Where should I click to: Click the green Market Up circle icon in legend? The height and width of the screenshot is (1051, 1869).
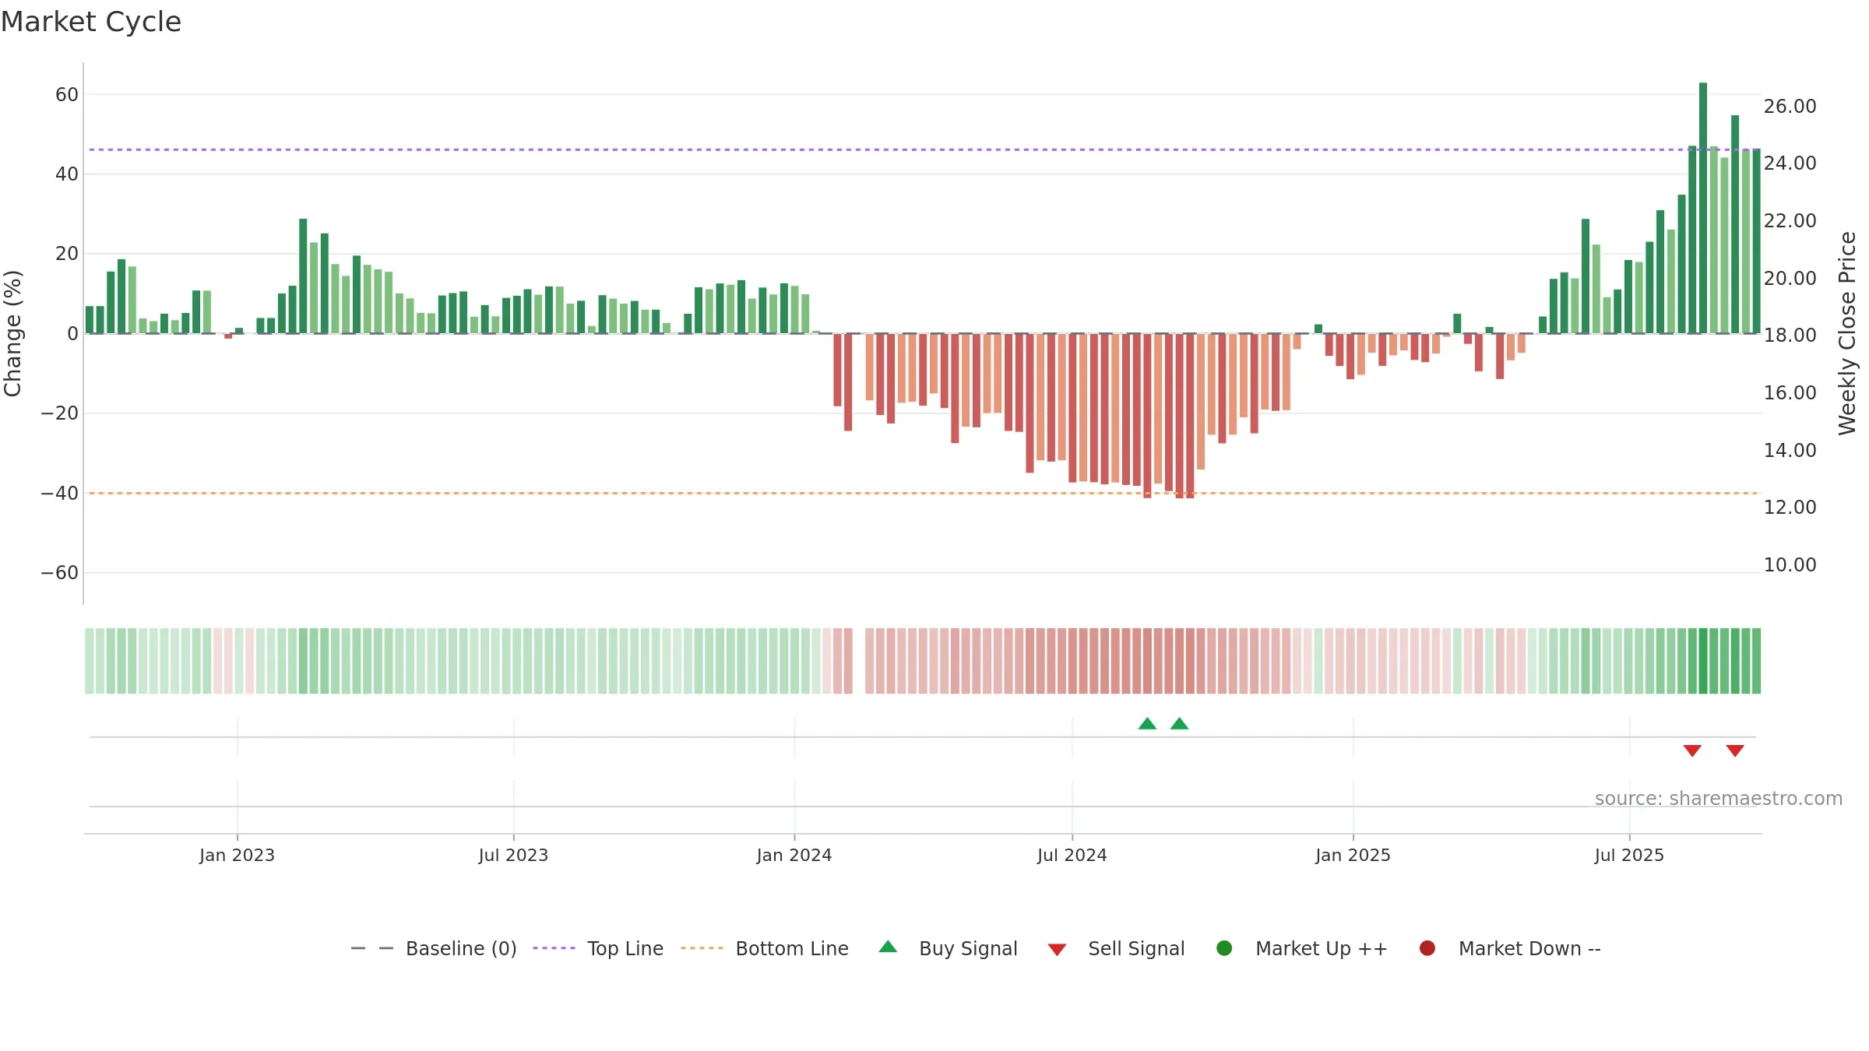tap(1224, 948)
